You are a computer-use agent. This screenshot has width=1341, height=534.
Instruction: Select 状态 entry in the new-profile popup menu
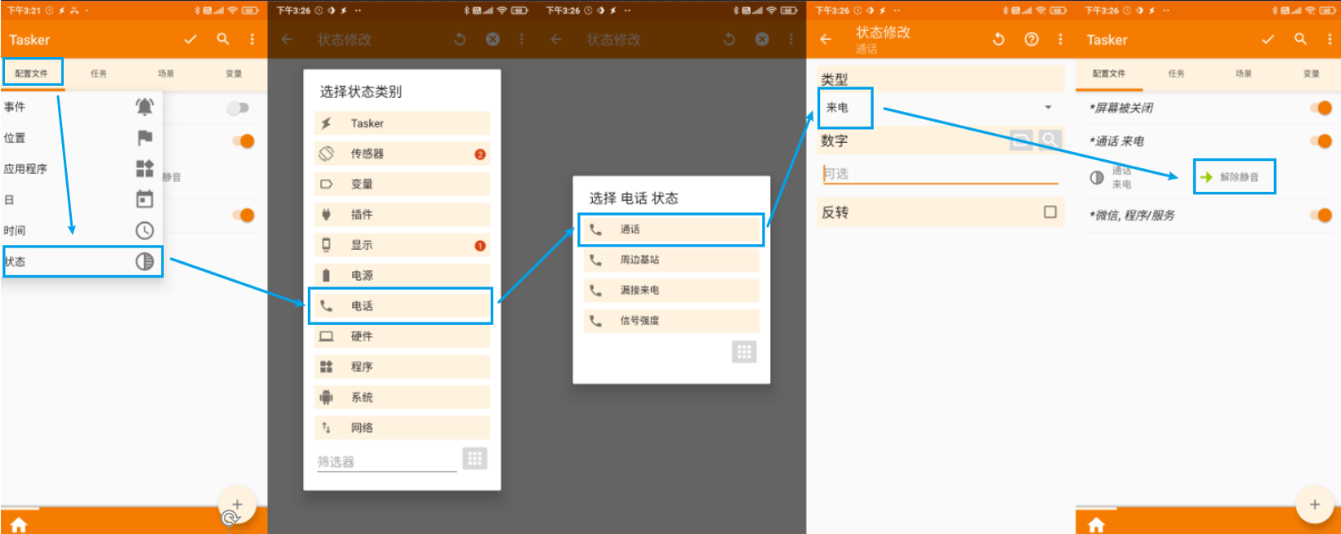click(x=82, y=261)
